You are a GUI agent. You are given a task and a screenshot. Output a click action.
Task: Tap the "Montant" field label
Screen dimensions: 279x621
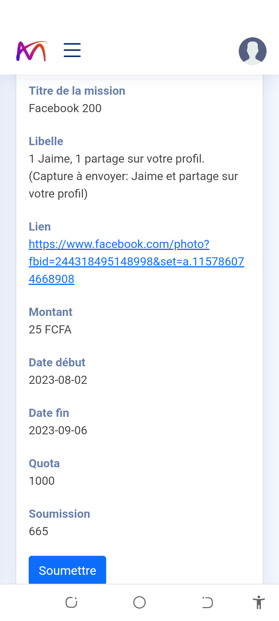tap(50, 312)
